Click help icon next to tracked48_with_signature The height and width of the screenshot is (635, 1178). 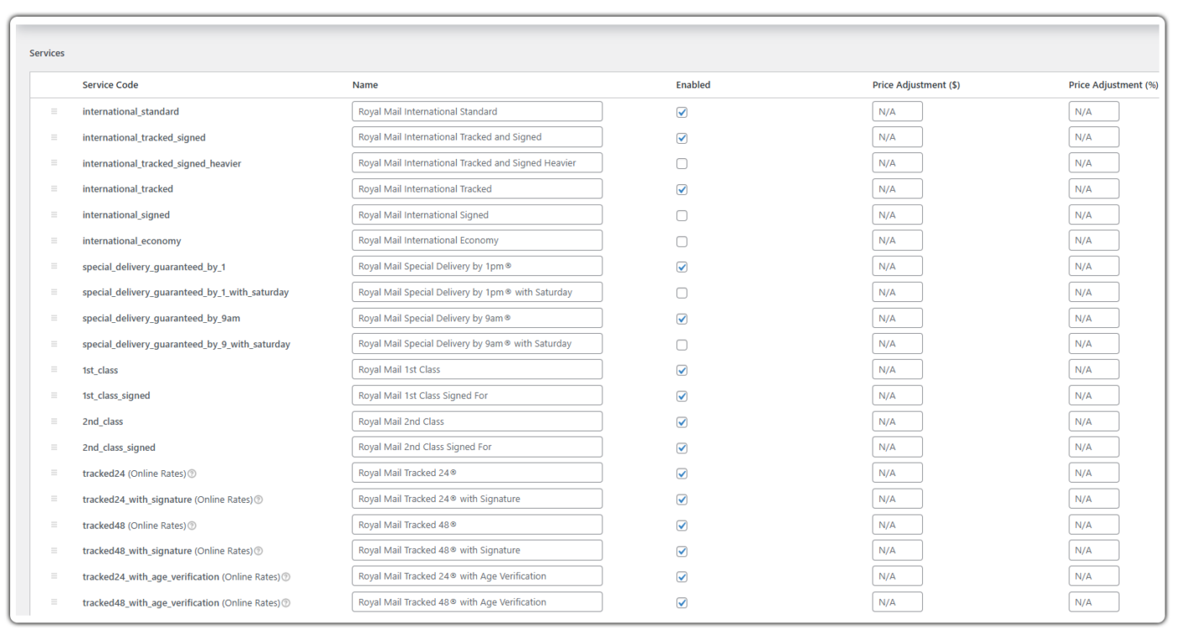258,551
